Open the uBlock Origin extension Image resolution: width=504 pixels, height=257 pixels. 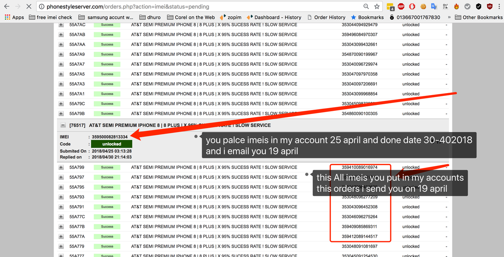[489, 6]
